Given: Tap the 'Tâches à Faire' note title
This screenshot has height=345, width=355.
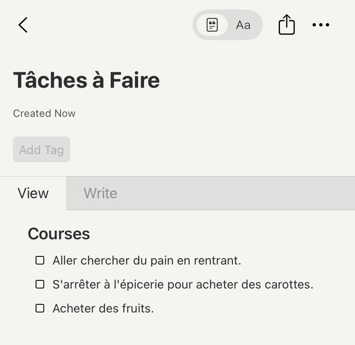Looking at the screenshot, I should coord(86,80).
